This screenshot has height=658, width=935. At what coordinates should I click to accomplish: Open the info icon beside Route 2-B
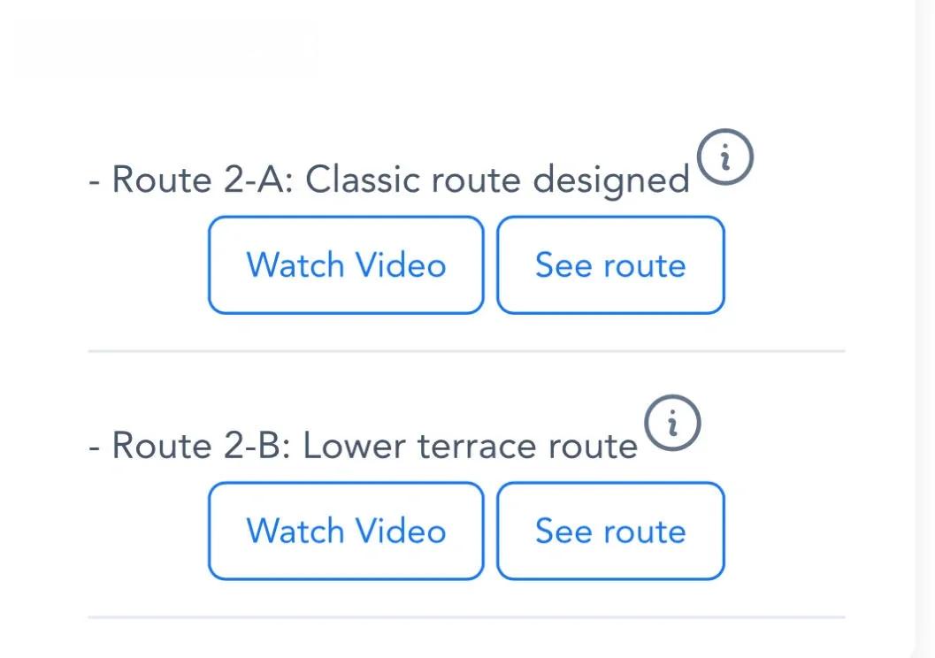click(672, 423)
